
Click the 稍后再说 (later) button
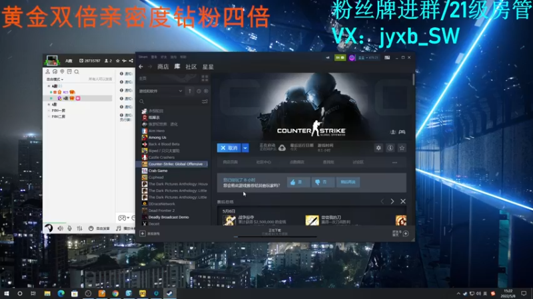[348, 182]
